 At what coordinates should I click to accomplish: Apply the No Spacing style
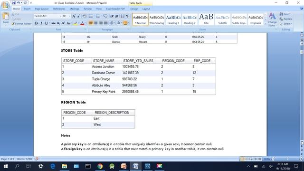tap(157, 19)
